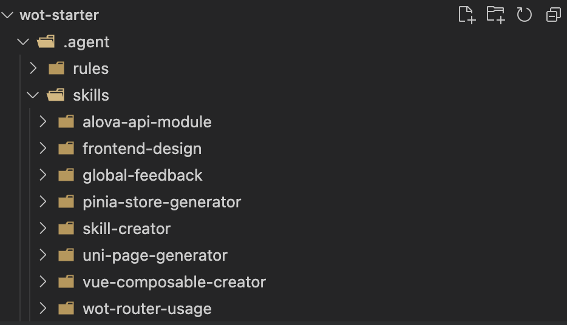
Task: Collapse the .agent folder chevron
Action: (23, 42)
